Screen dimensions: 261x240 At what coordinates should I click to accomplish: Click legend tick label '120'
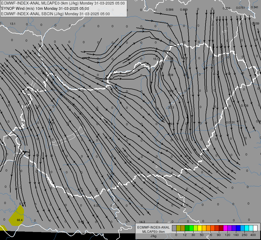pyautogui.click(x=227, y=235)
